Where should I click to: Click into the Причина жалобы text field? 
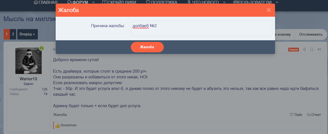(x=201, y=28)
